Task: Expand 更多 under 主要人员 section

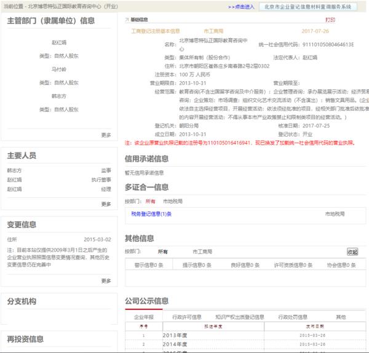Action: (x=106, y=204)
